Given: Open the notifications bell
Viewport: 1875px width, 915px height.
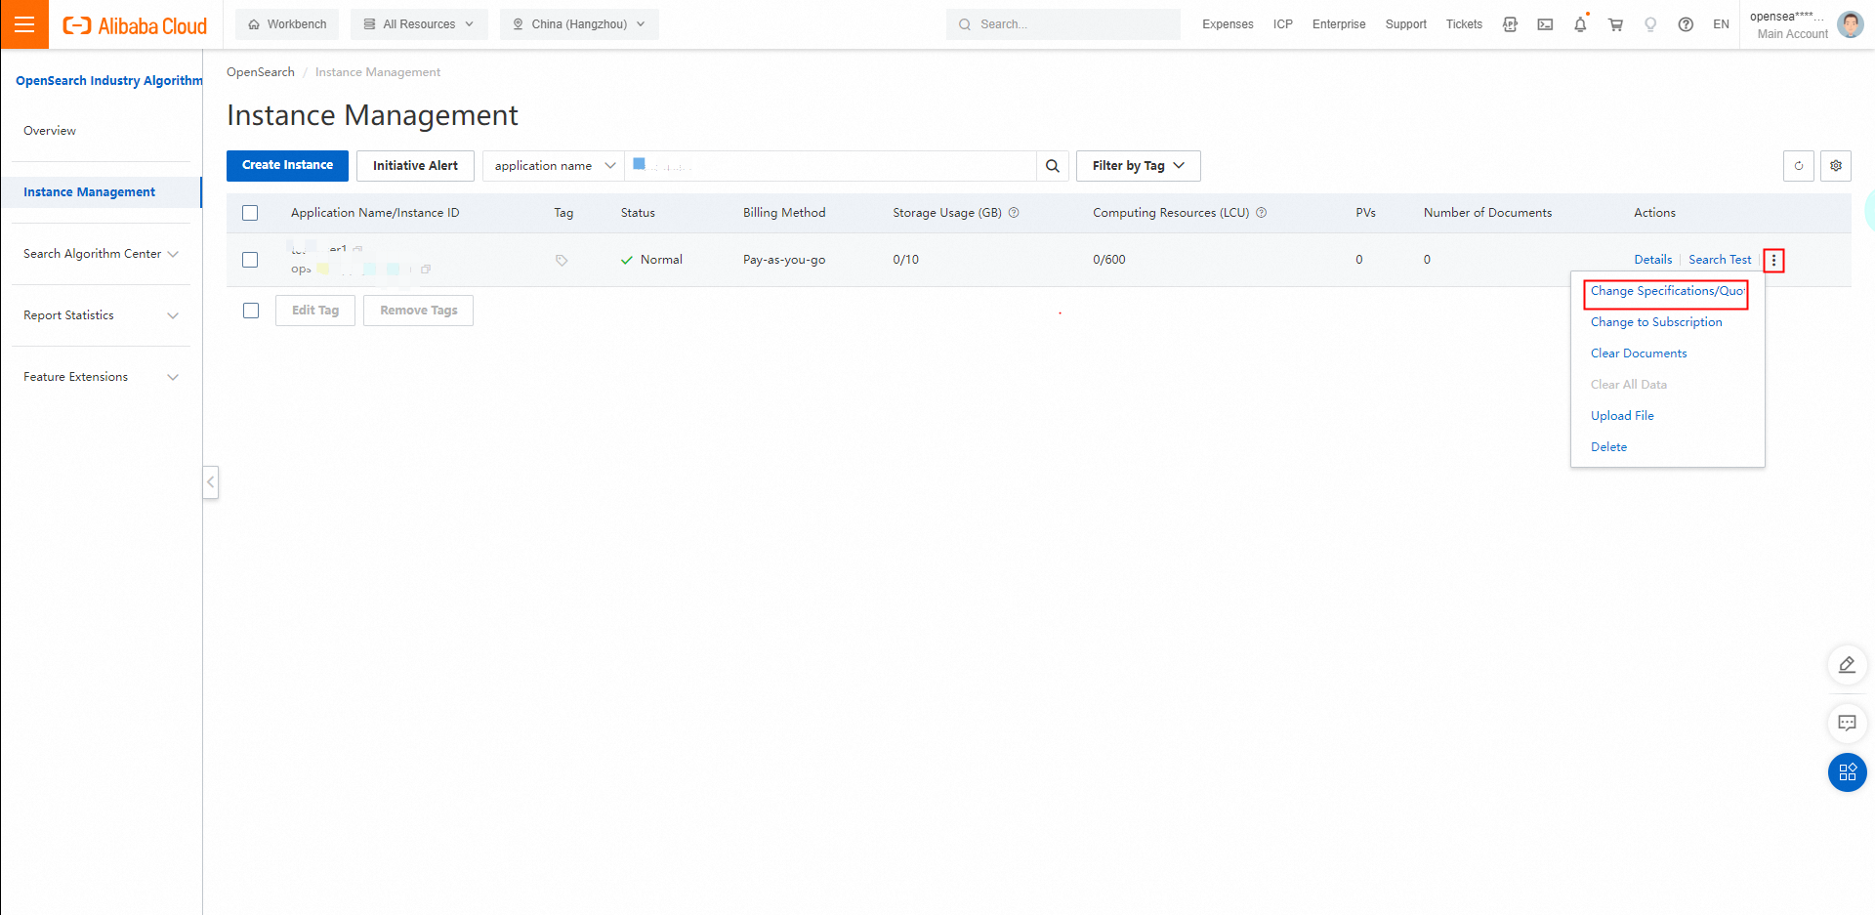Looking at the screenshot, I should [1580, 24].
